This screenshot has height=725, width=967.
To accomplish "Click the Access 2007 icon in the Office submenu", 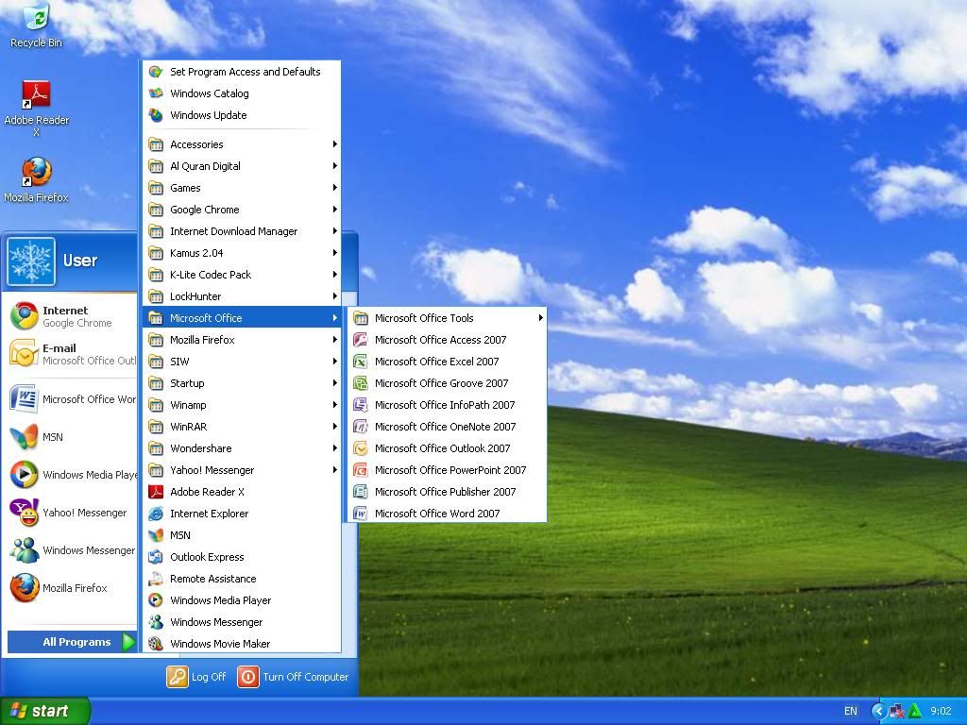I will [x=360, y=340].
